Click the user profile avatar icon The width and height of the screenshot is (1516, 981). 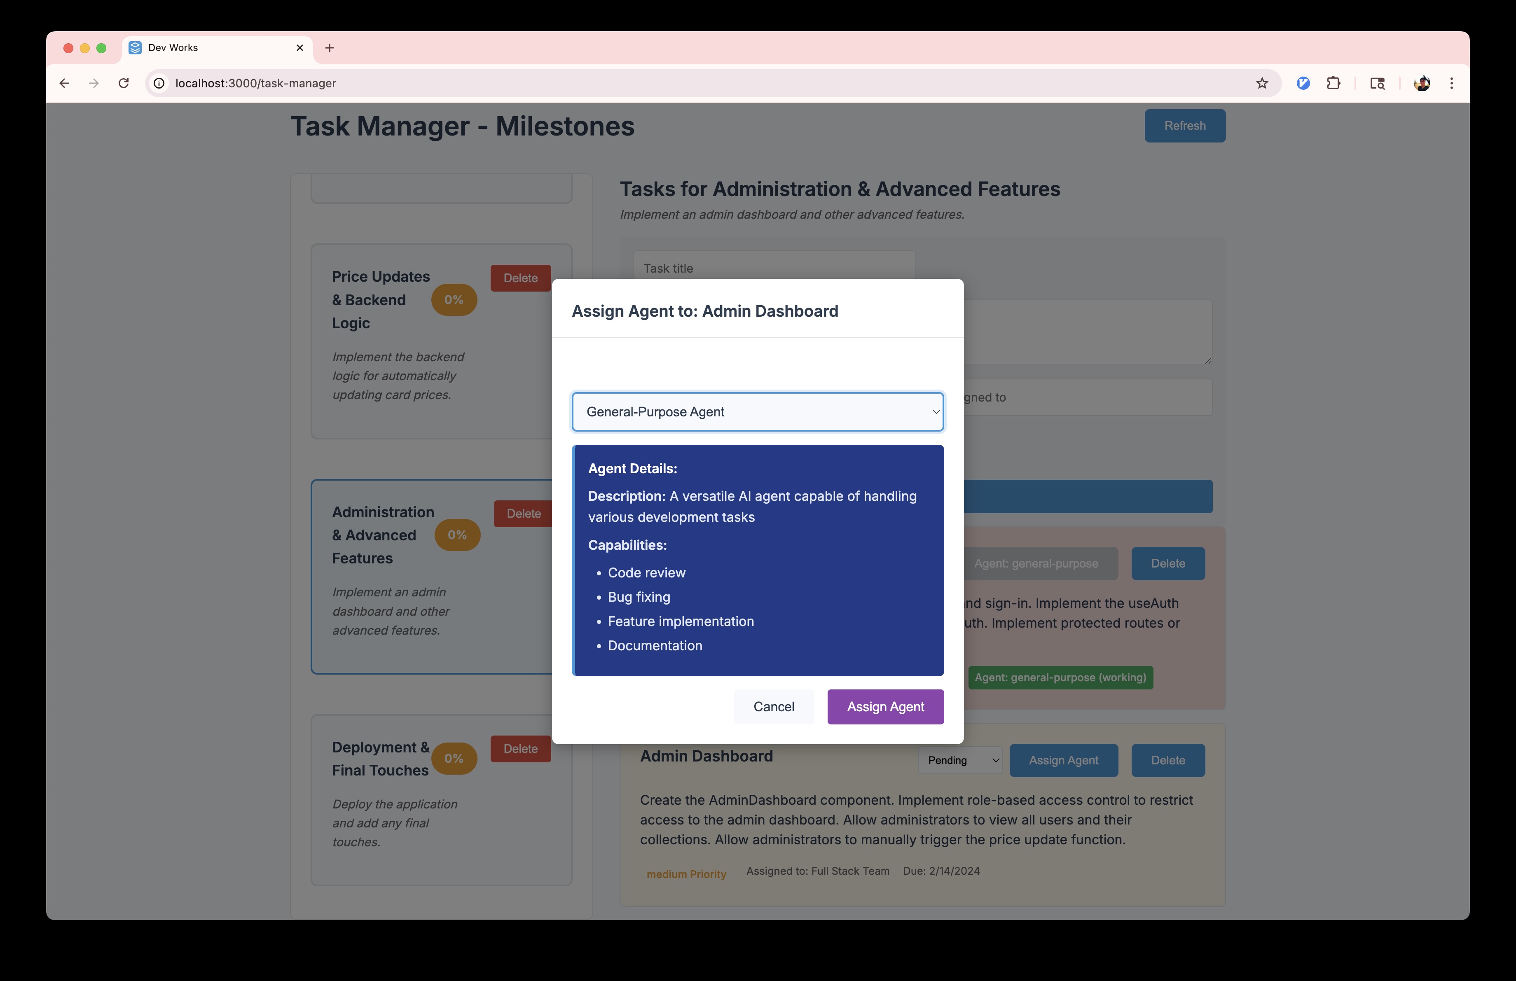click(x=1422, y=83)
